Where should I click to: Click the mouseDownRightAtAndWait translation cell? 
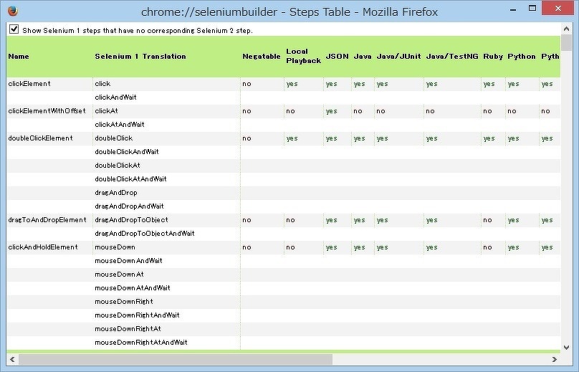point(141,343)
